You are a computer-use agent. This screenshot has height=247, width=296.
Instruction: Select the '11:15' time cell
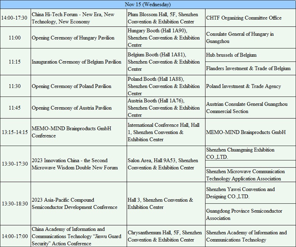tap(15, 62)
